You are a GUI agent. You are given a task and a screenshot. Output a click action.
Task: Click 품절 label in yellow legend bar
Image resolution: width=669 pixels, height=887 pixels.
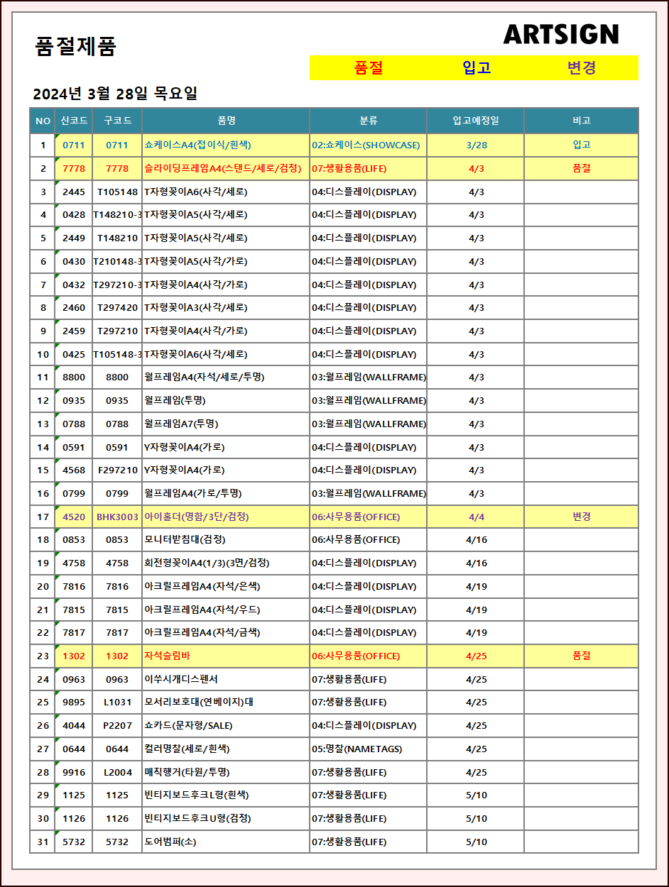click(369, 68)
